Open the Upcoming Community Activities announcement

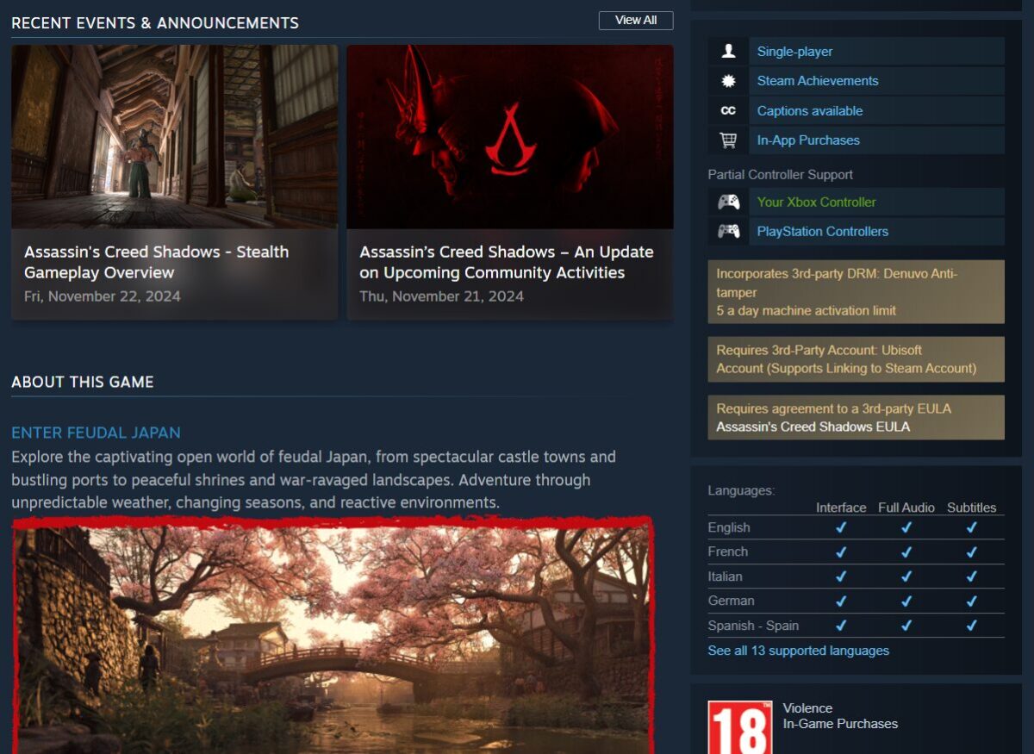[x=509, y=182]
